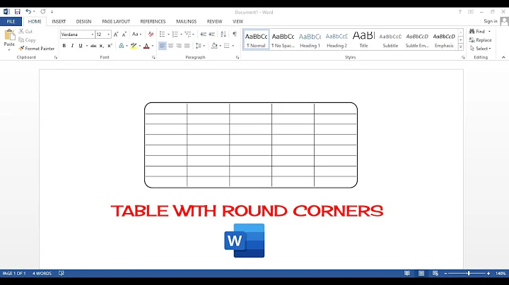Apply Subtitle style
The width and height of the screenshot is (509, 285).
pyautogui.click(x=390, y=40)
